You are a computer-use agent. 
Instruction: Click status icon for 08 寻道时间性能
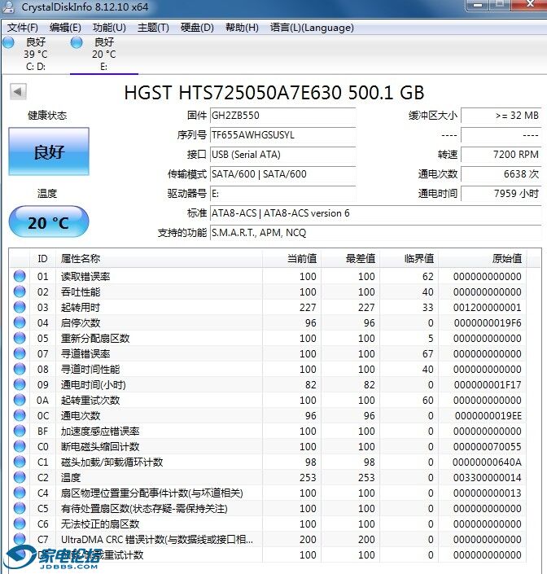(x=20, y=369)
